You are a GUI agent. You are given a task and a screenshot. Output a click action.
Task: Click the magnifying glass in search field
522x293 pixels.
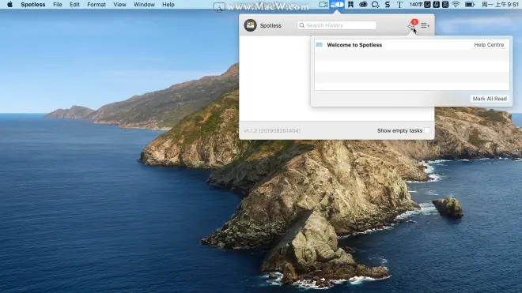(x=301, y=25)
